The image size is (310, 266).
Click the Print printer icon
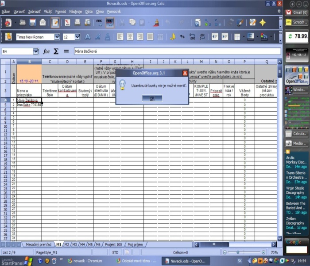pyautogui.click(x=77, y=23)
